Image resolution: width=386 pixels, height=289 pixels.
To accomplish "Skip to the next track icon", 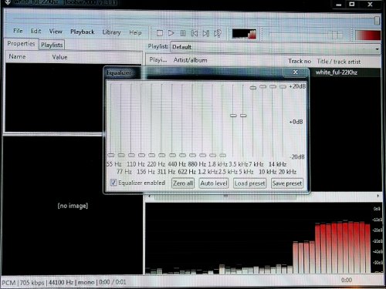I will [x=206, y=33].
